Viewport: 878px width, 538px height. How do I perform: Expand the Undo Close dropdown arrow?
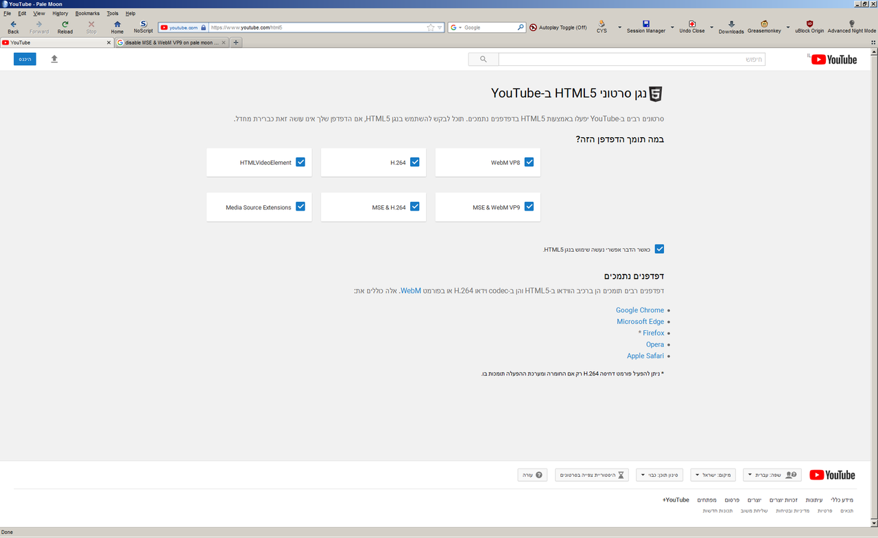click(711, 27)
